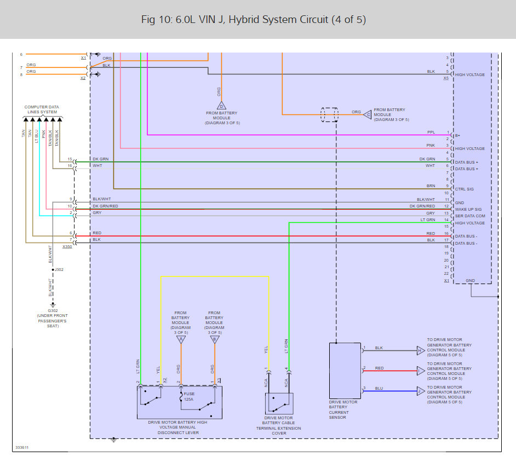This screenshot has height=468, width=516.
Task: Select the triangle connector marker A
Action: click(181, 340)
